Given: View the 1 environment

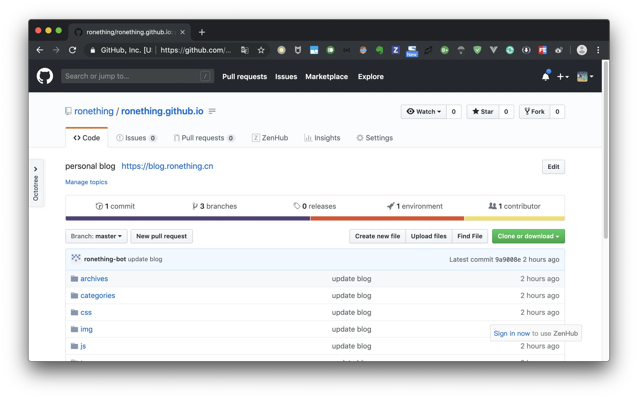Looking at the screenshot, I should click(414, 206).
